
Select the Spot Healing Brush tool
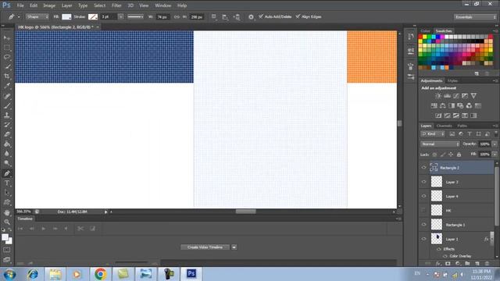pos(7,96)
